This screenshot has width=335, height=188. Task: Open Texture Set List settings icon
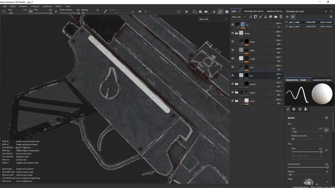coord(331,17)
